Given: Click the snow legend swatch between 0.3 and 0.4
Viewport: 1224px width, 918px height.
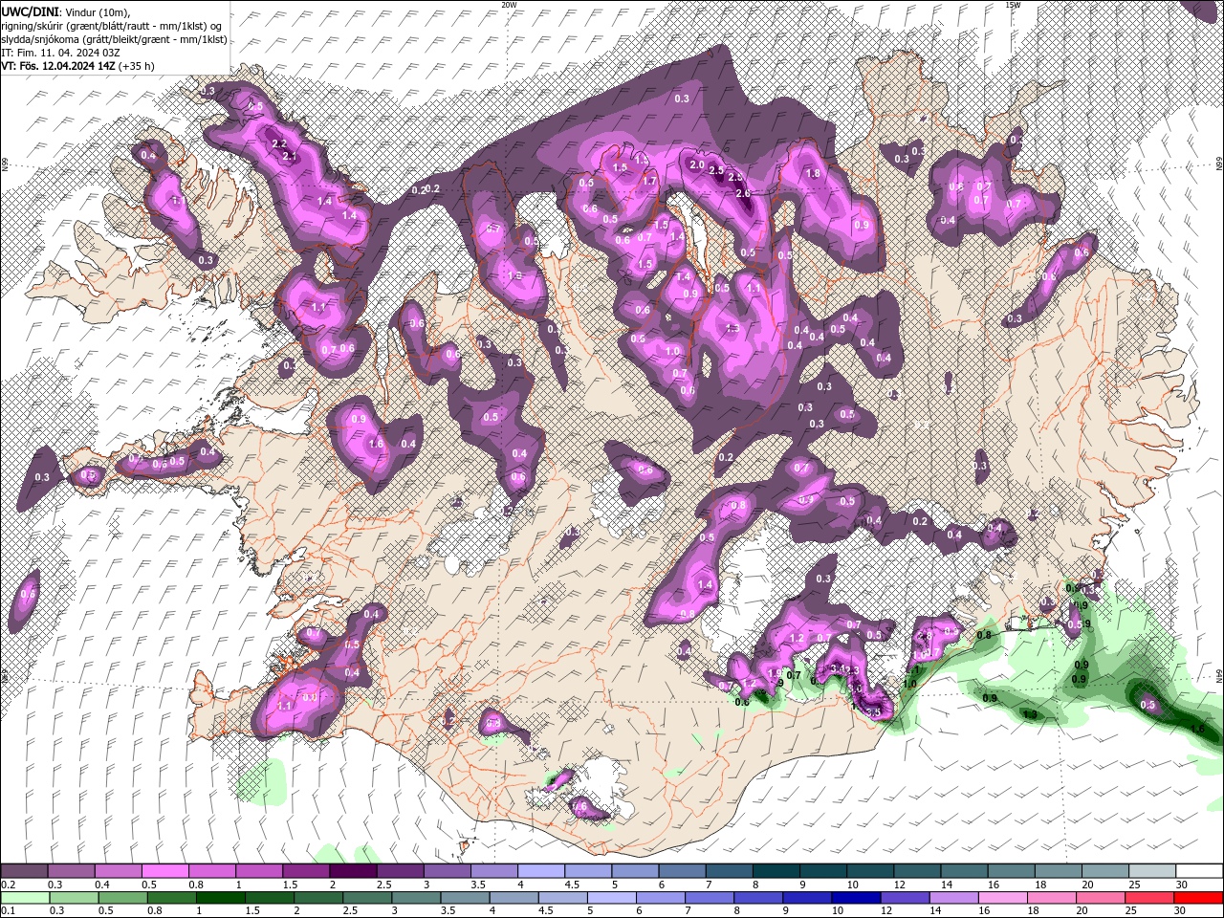Looking at the screenshot, I should coord(71,871).
